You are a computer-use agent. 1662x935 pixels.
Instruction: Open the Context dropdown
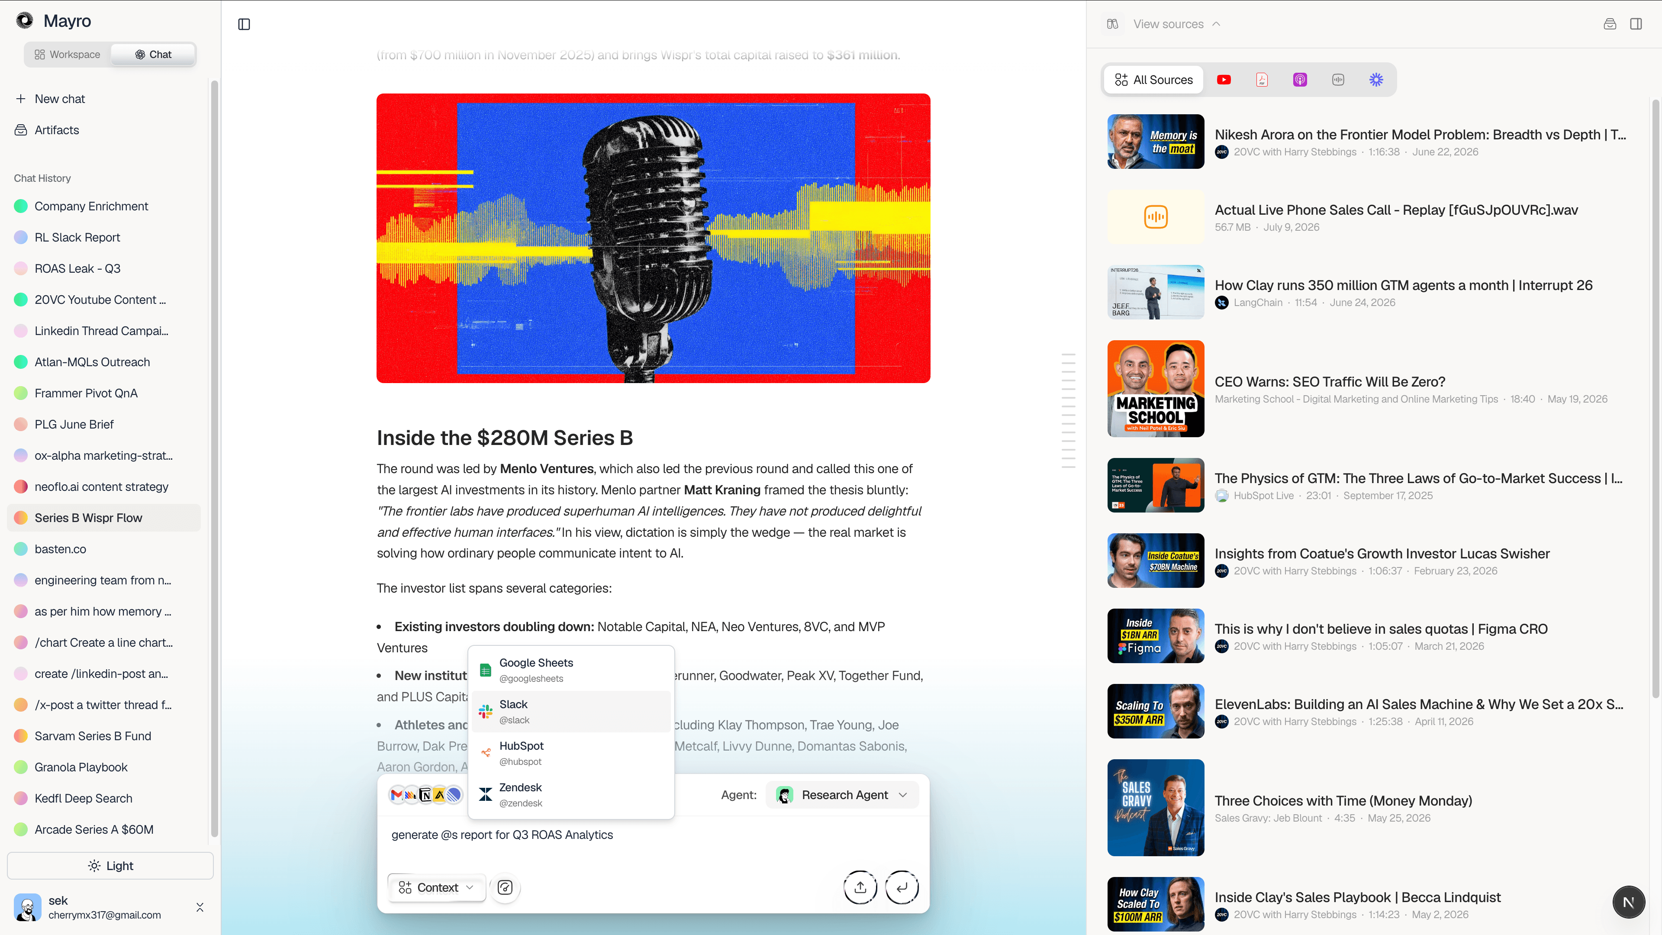click(x=437, y=887)
